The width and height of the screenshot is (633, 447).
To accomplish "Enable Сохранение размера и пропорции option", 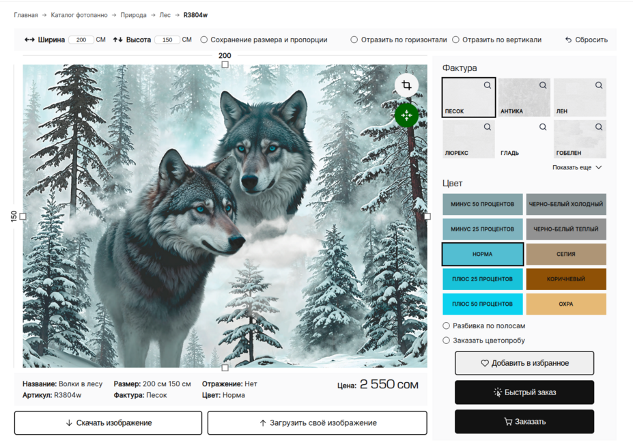I will (x=204, y=40).
